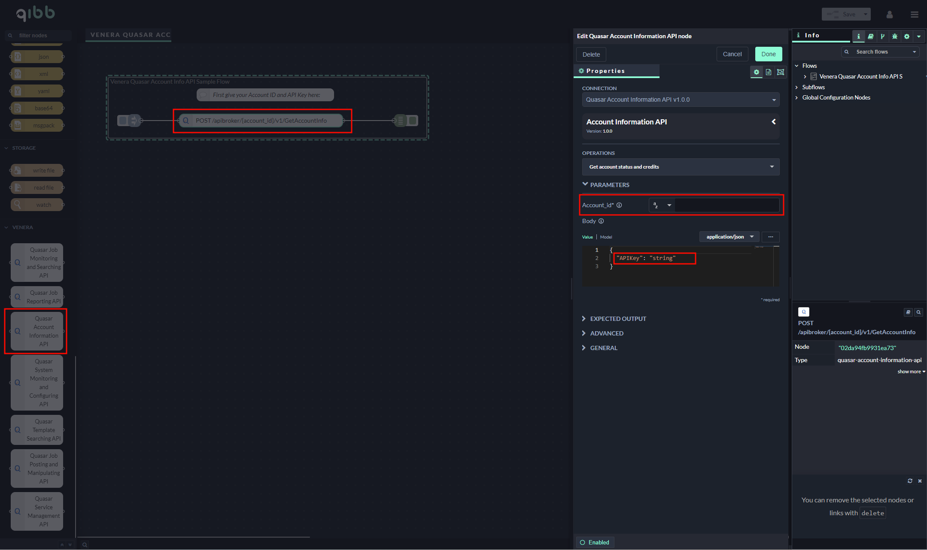The width and height of the screenshot is (927, 550).
Task: Click the Cancel button
Action: pos(732,54)
